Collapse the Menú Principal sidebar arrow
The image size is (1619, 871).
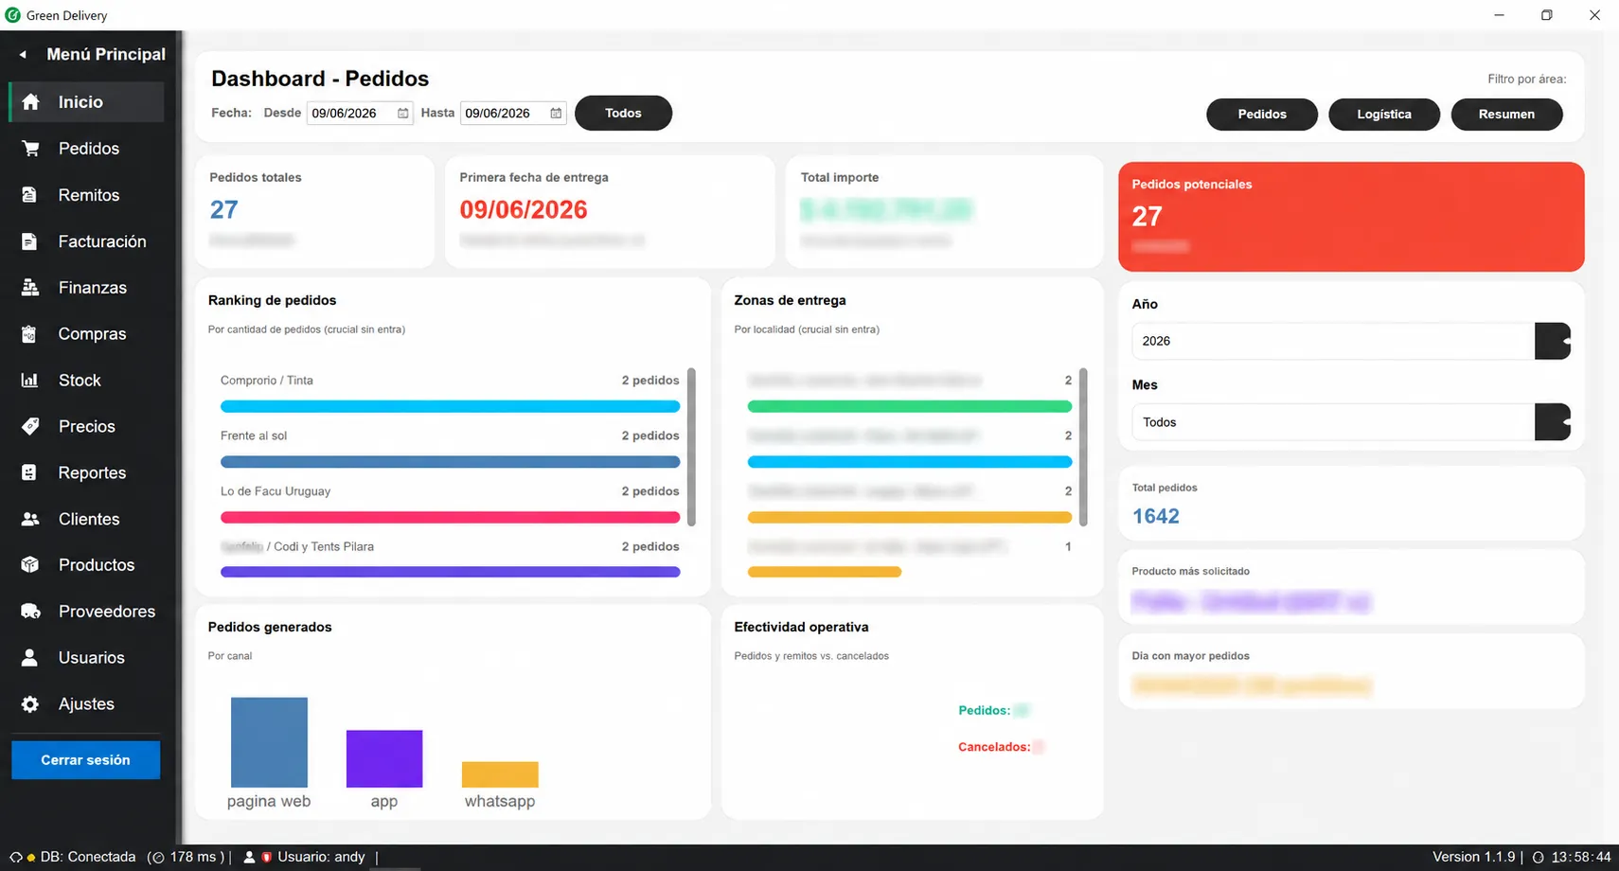[x=23, y=55]
